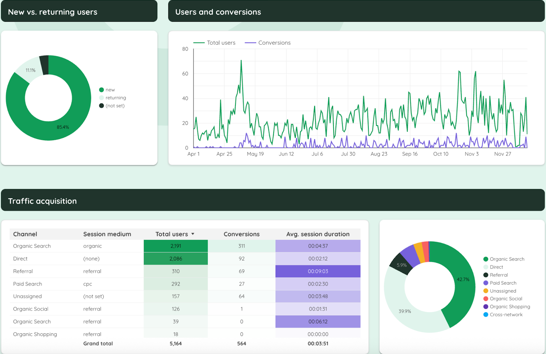Click the Organic Social red legend dot

point(486,299)
